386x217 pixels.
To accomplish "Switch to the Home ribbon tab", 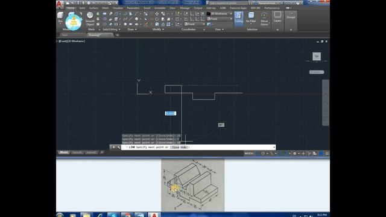I will pyautogui.click(x=71, y=8).
